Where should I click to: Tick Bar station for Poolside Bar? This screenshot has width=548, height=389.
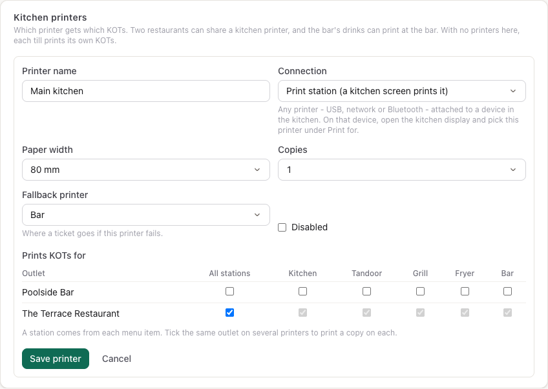[507, 292]
